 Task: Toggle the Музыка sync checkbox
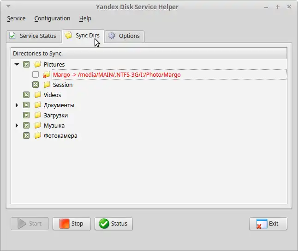[x=26, y=126]
